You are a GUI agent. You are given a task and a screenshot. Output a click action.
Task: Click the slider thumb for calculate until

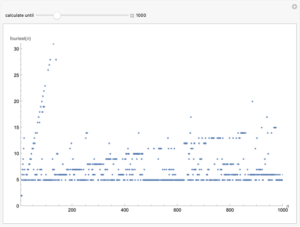coord(57,15)
